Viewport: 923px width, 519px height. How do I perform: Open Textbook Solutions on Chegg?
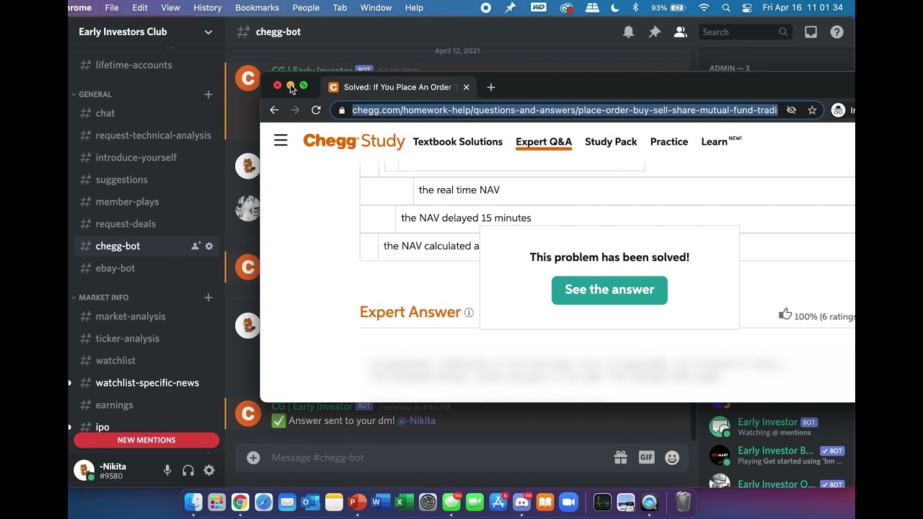(x=458, y=142)
